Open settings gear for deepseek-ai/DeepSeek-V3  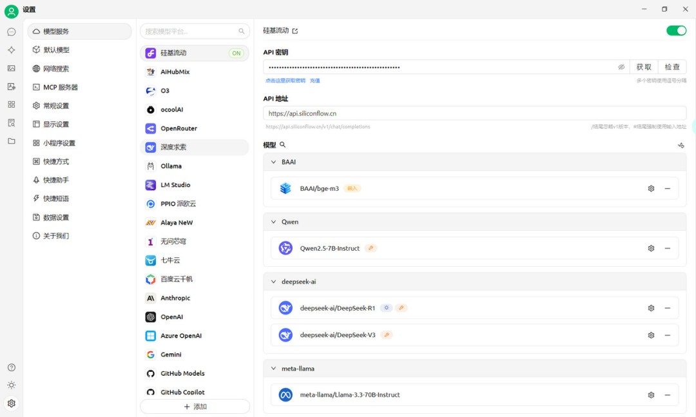tap(651, 335)
